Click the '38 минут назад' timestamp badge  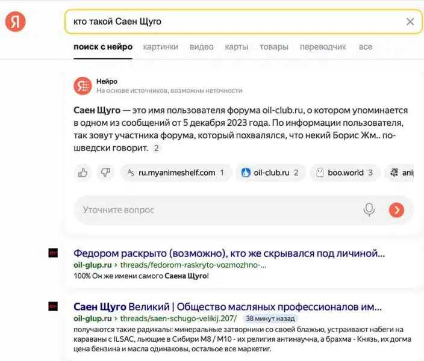pos(270,318)
